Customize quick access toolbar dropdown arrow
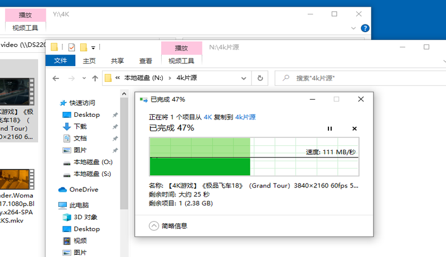 pyautogui.click(x=93, y=48)
